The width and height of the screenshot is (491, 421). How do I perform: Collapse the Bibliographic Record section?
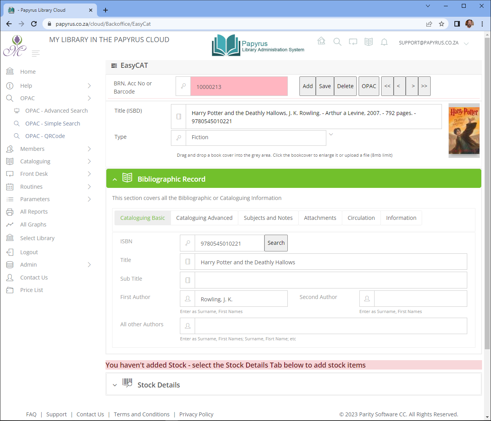(x=115, y=179)
